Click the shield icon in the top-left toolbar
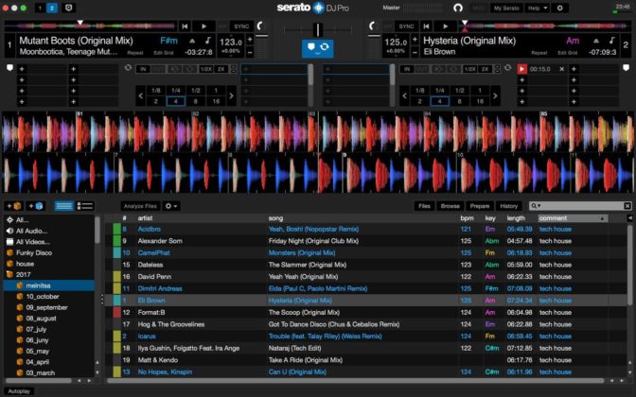 point(68,8)
